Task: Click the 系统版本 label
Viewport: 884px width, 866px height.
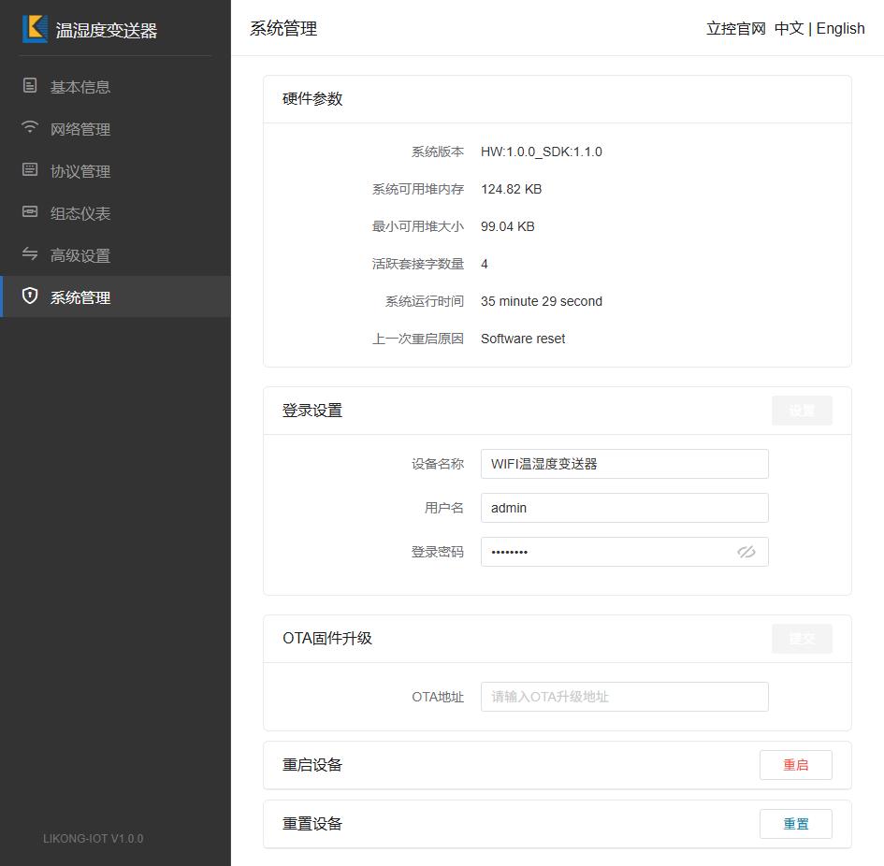Action: 438,152
